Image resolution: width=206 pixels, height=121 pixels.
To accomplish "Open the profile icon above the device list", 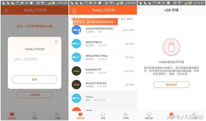I will tap(74, 10).
